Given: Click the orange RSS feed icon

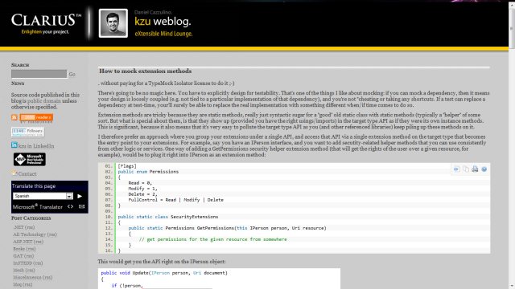Looking at the screenshot, I should click(x=14, y=117).
